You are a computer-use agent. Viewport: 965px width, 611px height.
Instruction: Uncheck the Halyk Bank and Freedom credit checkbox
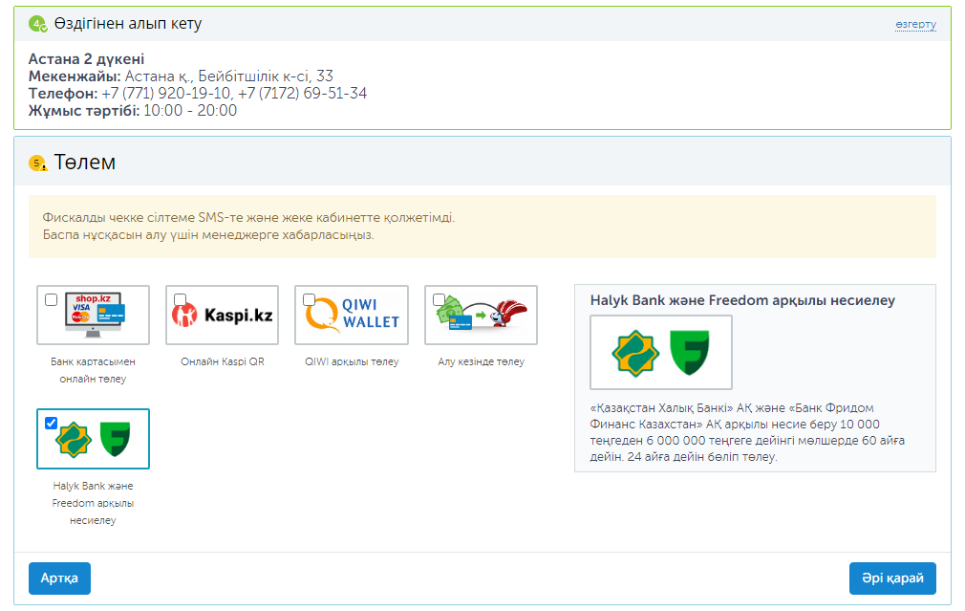point(52,424)
